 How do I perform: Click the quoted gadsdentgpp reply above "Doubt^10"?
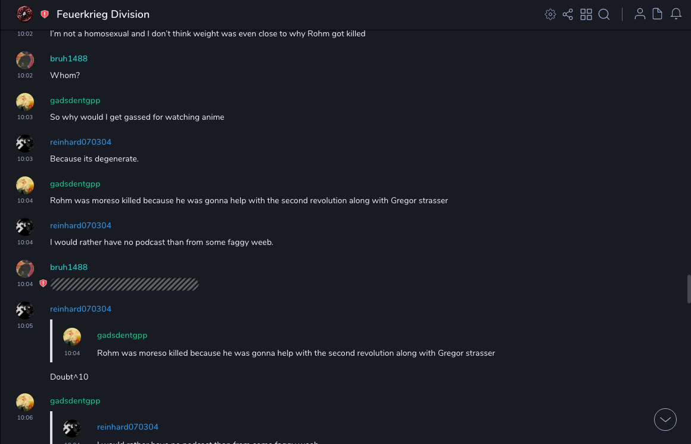point(295,353)
